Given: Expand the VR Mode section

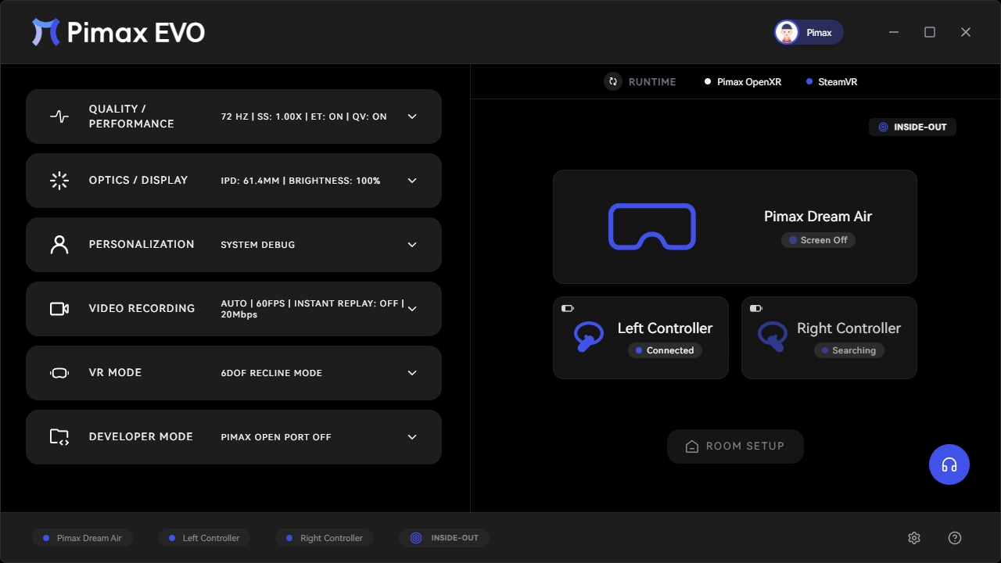Looking at the screenshot, I should pos(412,373).
